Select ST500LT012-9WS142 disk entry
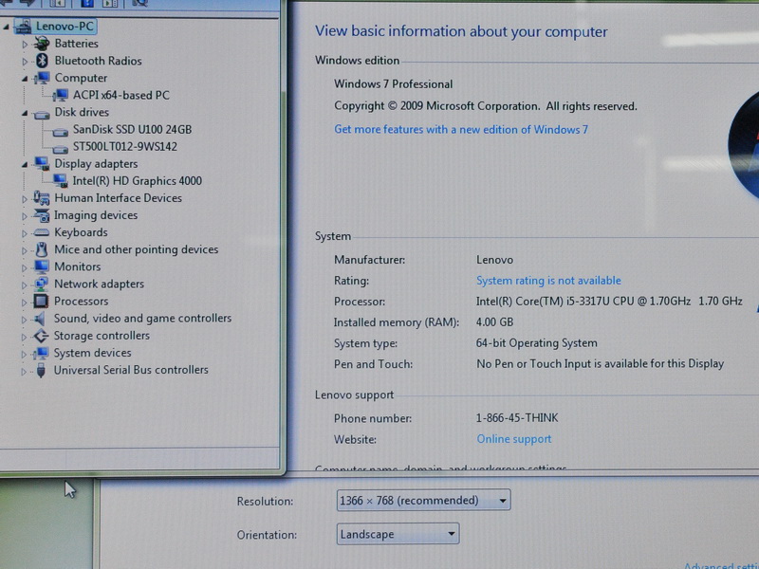 pos(125,146)
